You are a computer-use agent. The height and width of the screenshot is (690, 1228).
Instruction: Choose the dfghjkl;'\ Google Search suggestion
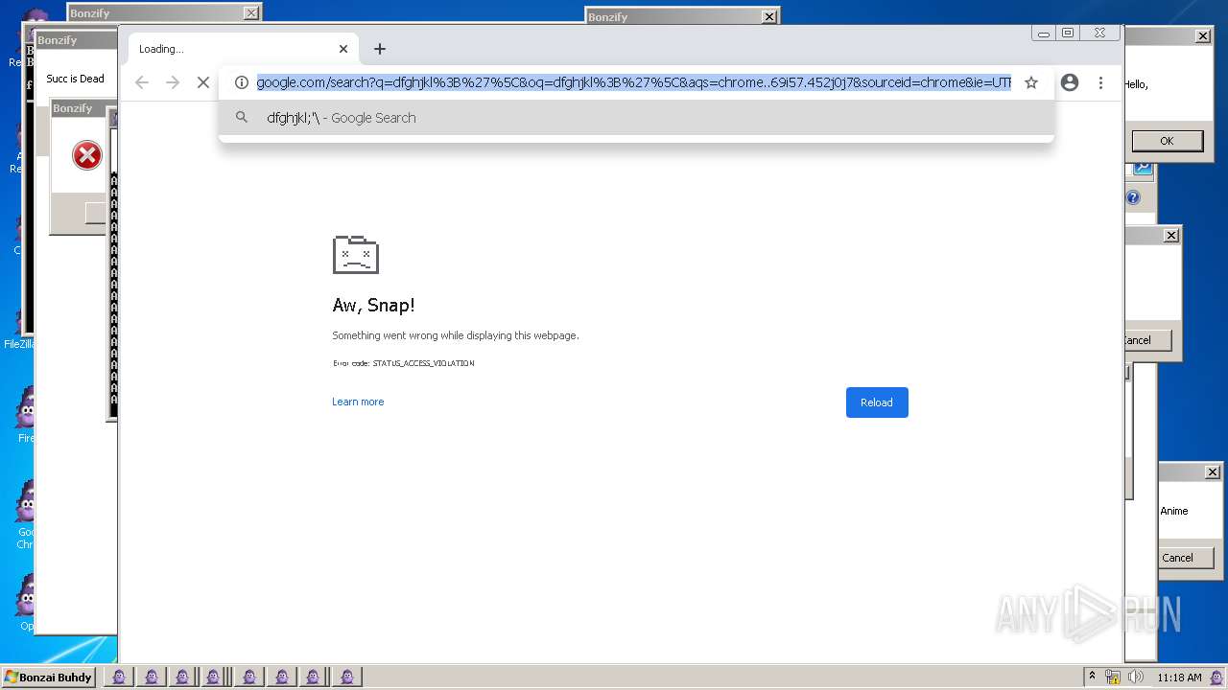point(636,118)
